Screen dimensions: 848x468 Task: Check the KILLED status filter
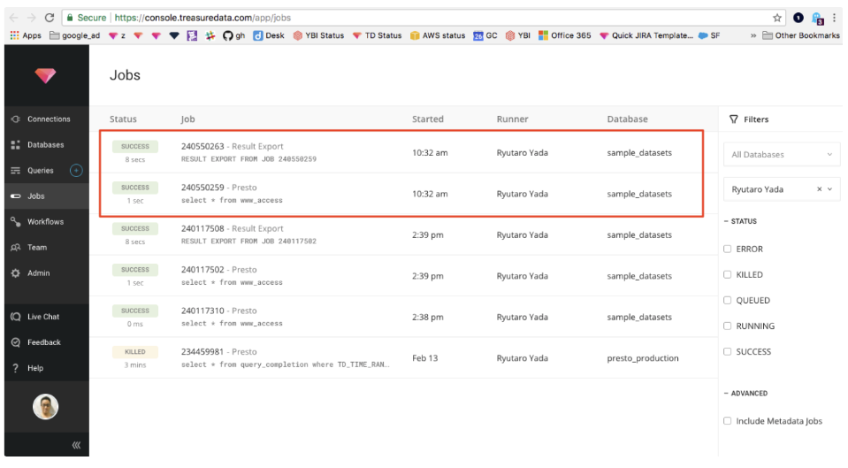pyautogui.click(x=728, y=275)
